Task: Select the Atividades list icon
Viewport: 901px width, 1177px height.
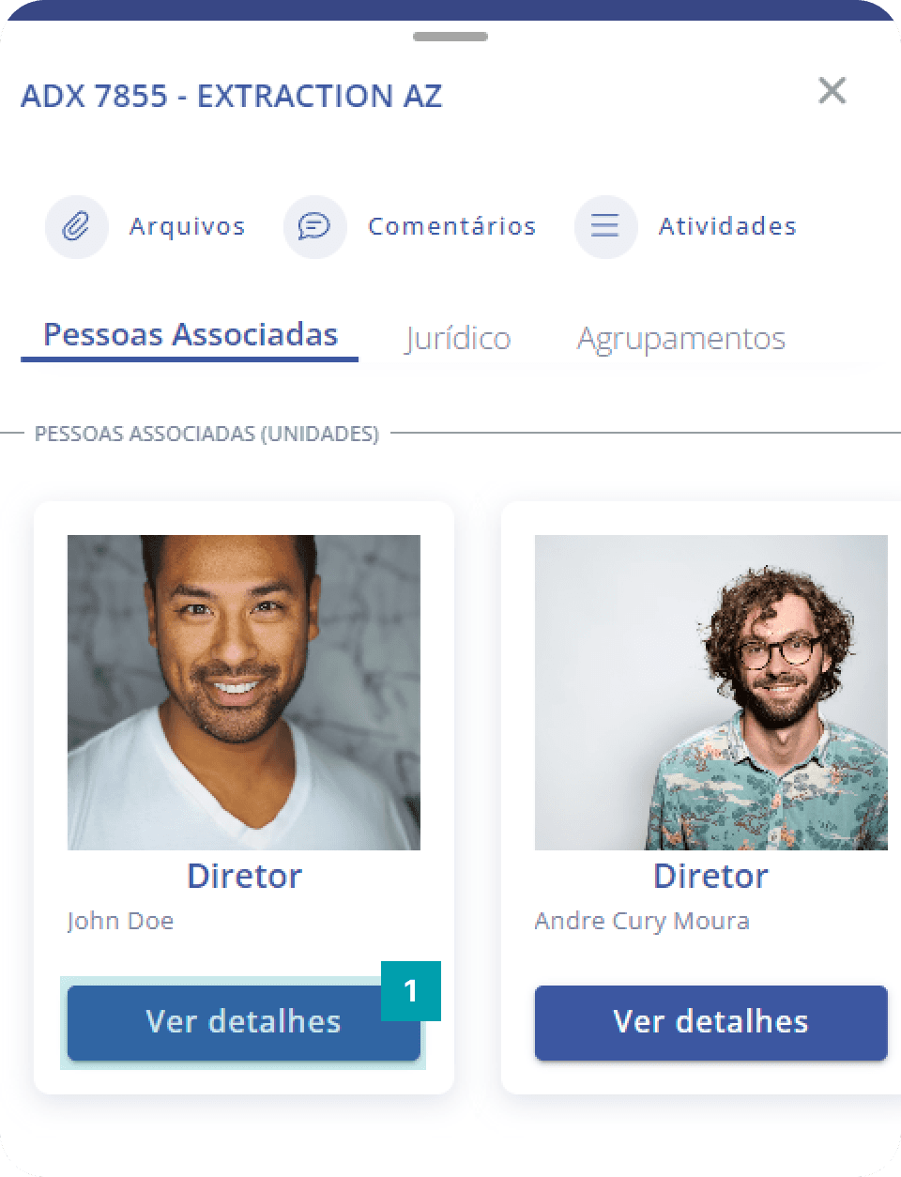Action: (605, 226)
